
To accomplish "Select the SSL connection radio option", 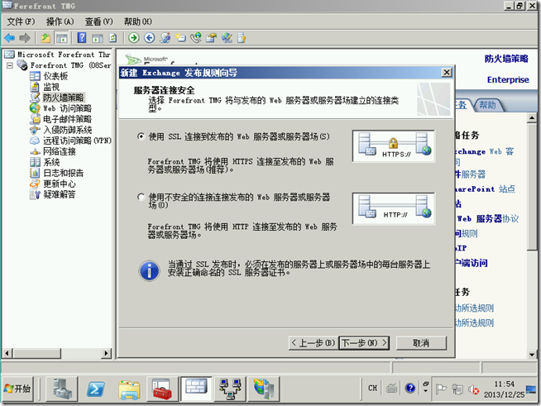I will [x=141, y=136].
